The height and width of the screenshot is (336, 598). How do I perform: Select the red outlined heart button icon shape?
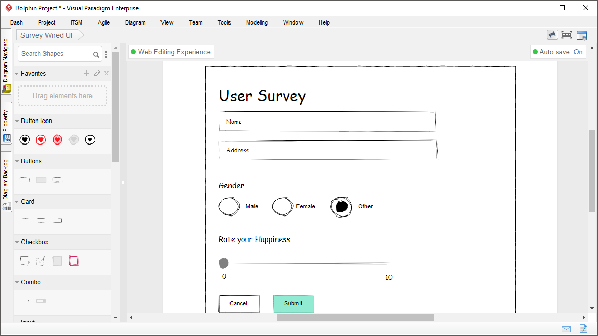coord(41,140)
